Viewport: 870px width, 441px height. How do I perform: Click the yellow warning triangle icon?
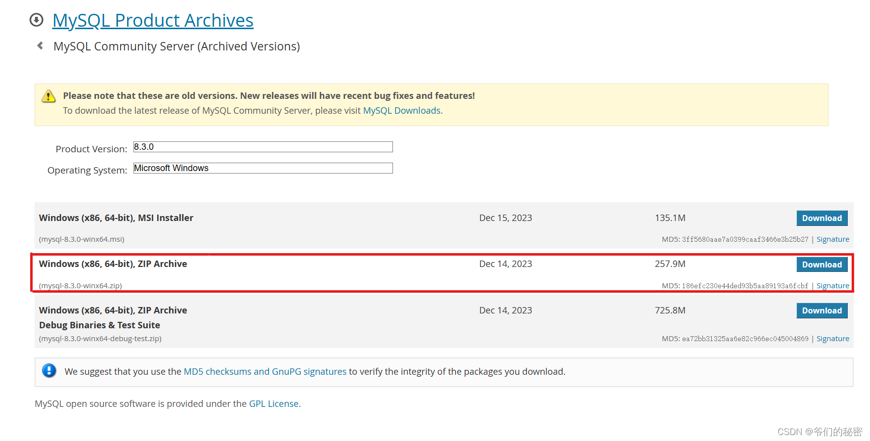(x=48, y=96)
